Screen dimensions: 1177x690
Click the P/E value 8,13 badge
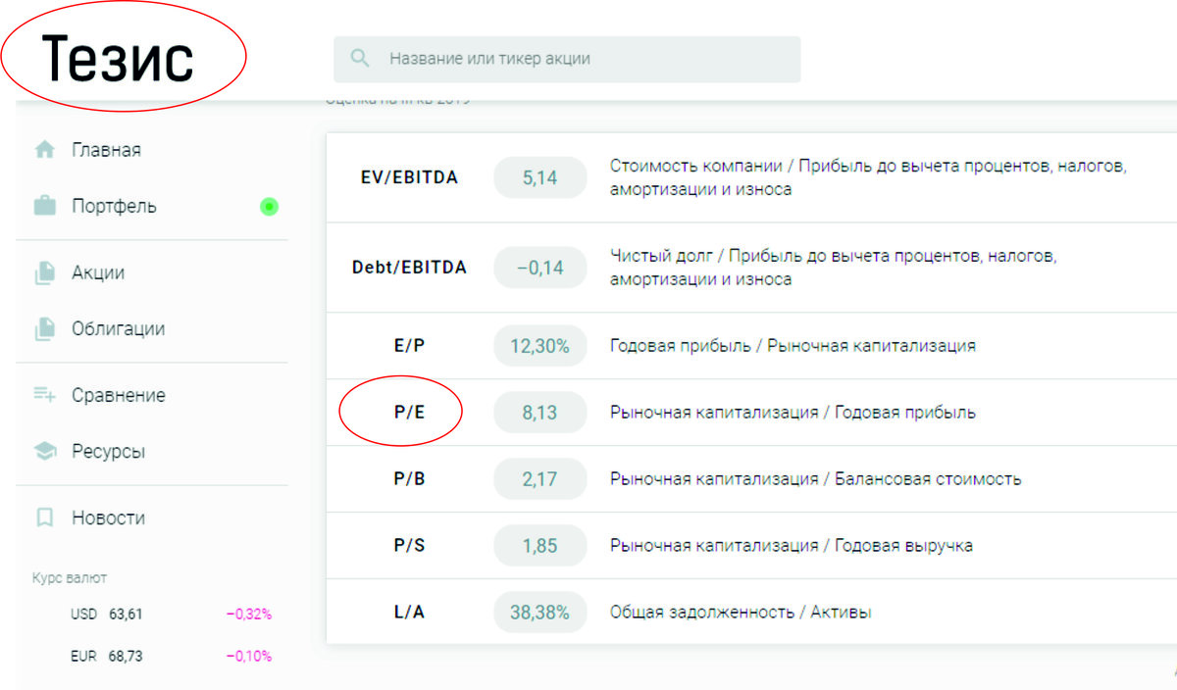pos(539,413)
